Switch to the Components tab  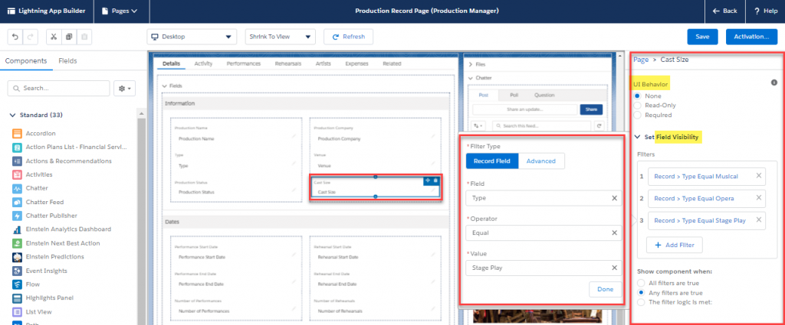pyautogui.click(x=26, y=61)
